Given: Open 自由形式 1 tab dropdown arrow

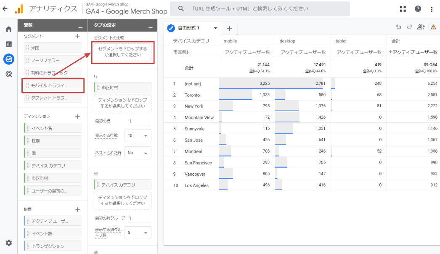Looking at the screenshot, I should pos(215,28).
